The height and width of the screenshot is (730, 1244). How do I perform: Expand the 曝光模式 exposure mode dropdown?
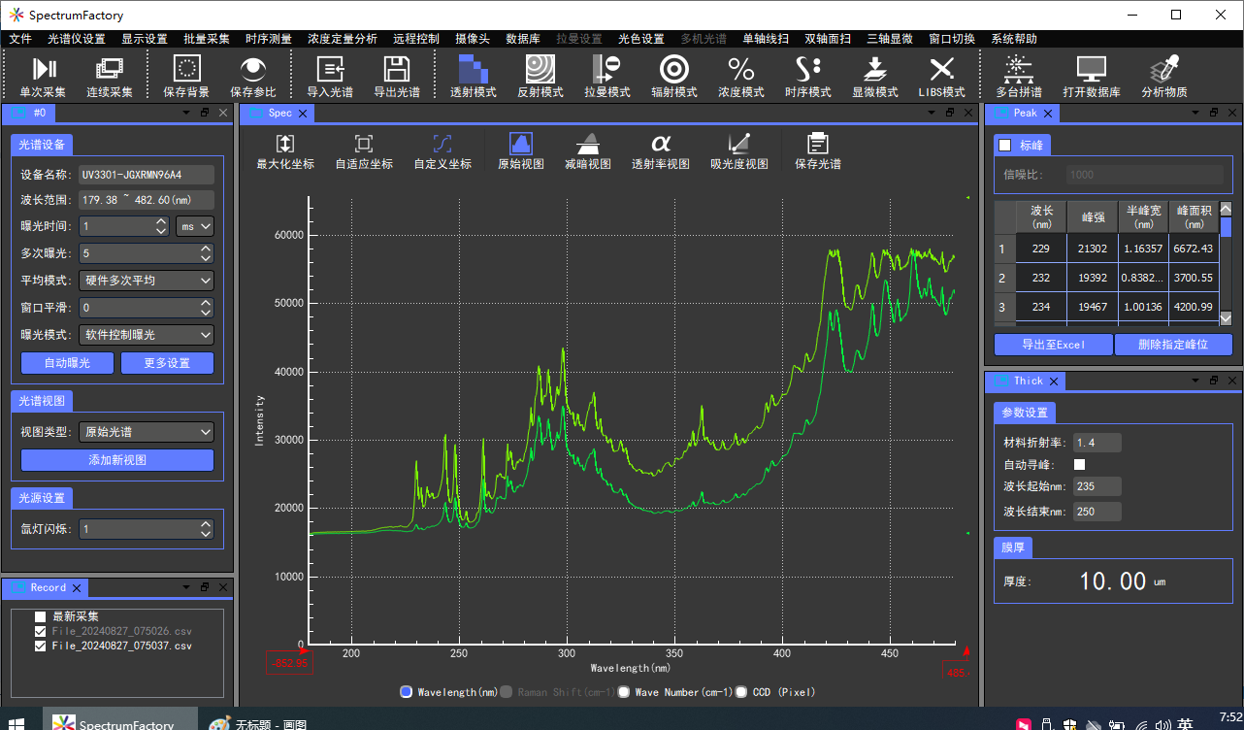(x=146, y=335)
